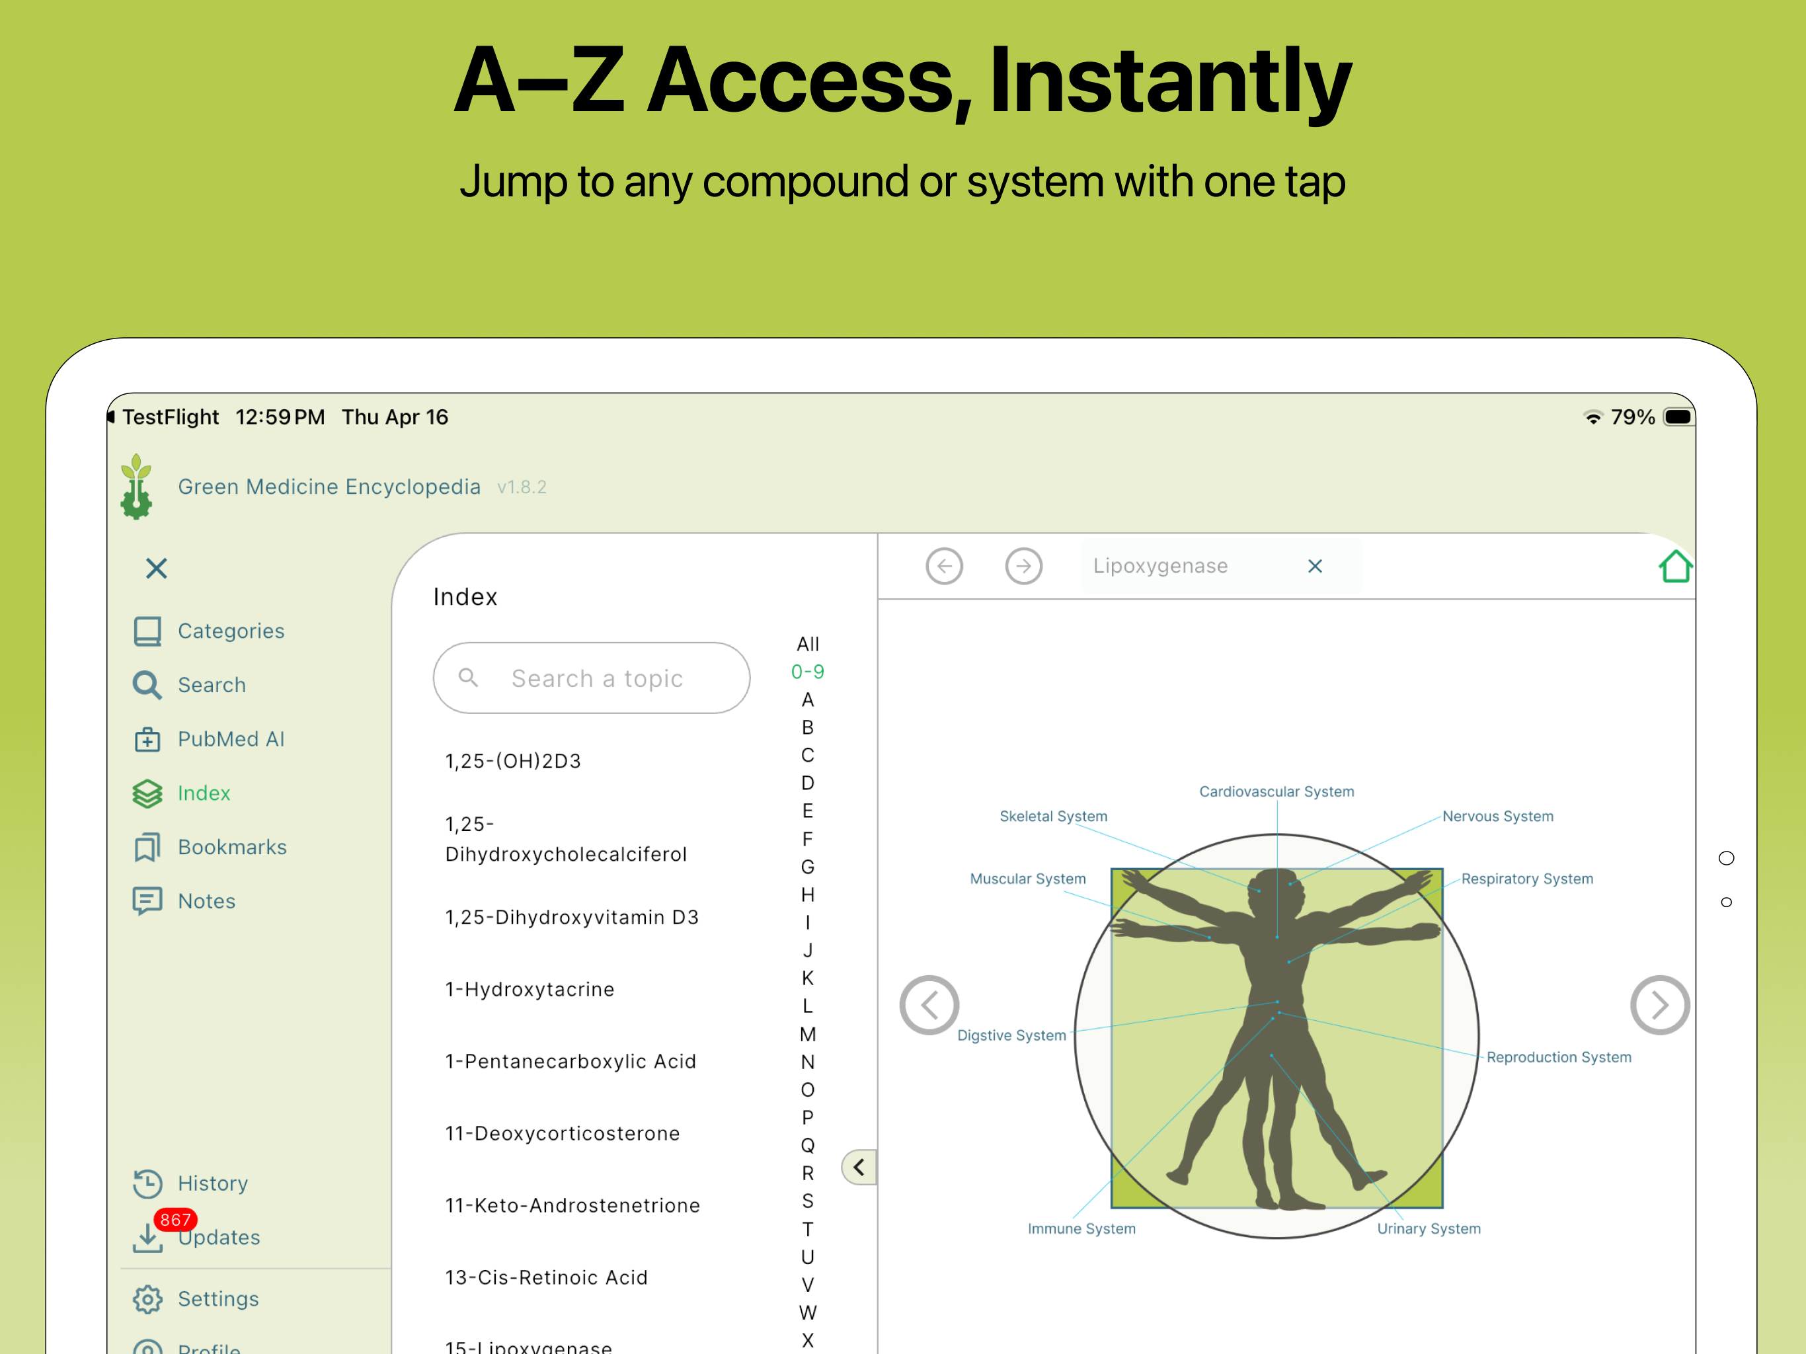Click the Lipoxygenase search box
1806x1354 pixels.
pos(1220,566)
